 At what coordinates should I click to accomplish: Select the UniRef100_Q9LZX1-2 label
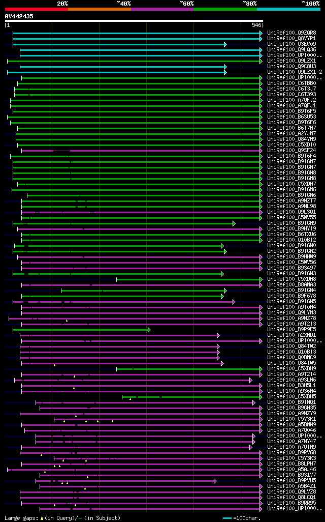(295, 72)
